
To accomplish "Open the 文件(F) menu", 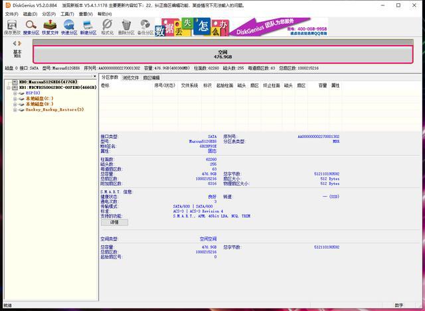I will pos(12,14).
